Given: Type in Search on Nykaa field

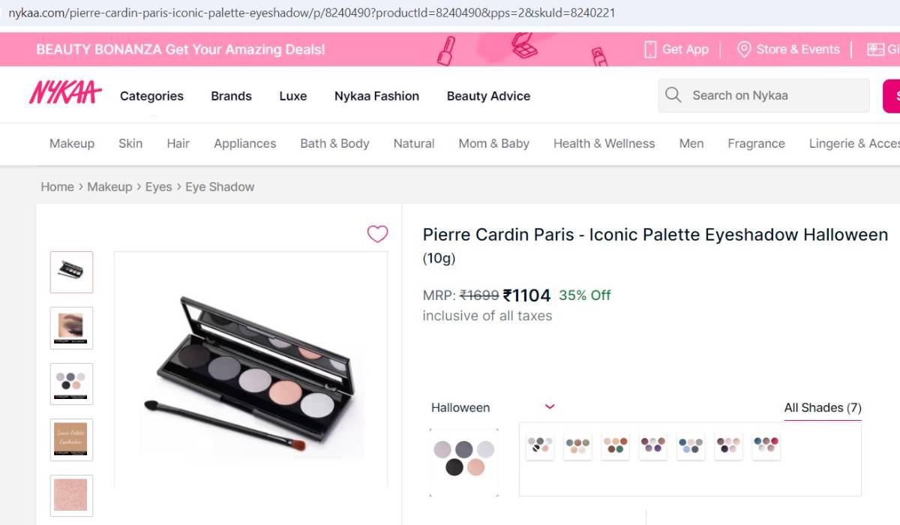Looking at the screenshot, I should tap(772, 95).
